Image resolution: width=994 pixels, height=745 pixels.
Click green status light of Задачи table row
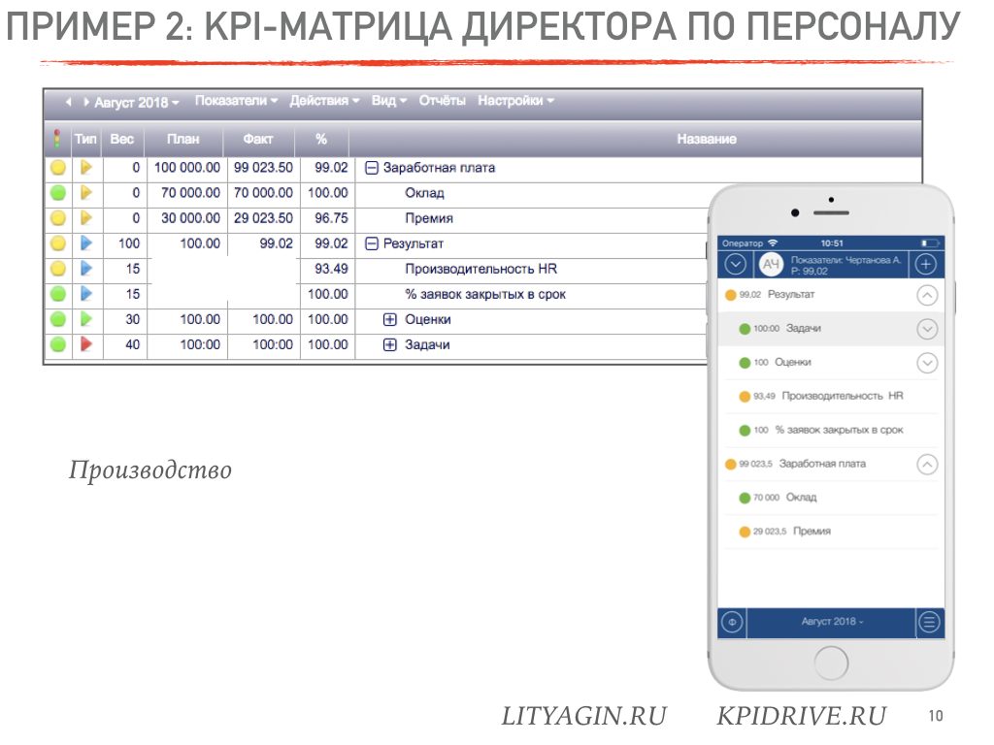tap(57, 344)
